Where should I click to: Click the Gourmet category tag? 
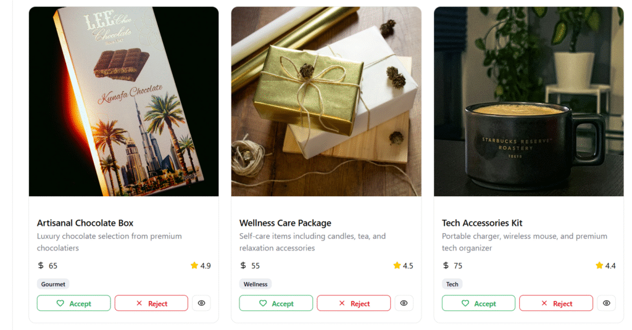(53, 284)
